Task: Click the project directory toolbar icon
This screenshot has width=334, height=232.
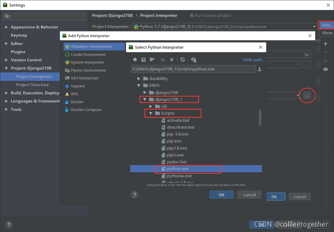Action: coord(152,60)
